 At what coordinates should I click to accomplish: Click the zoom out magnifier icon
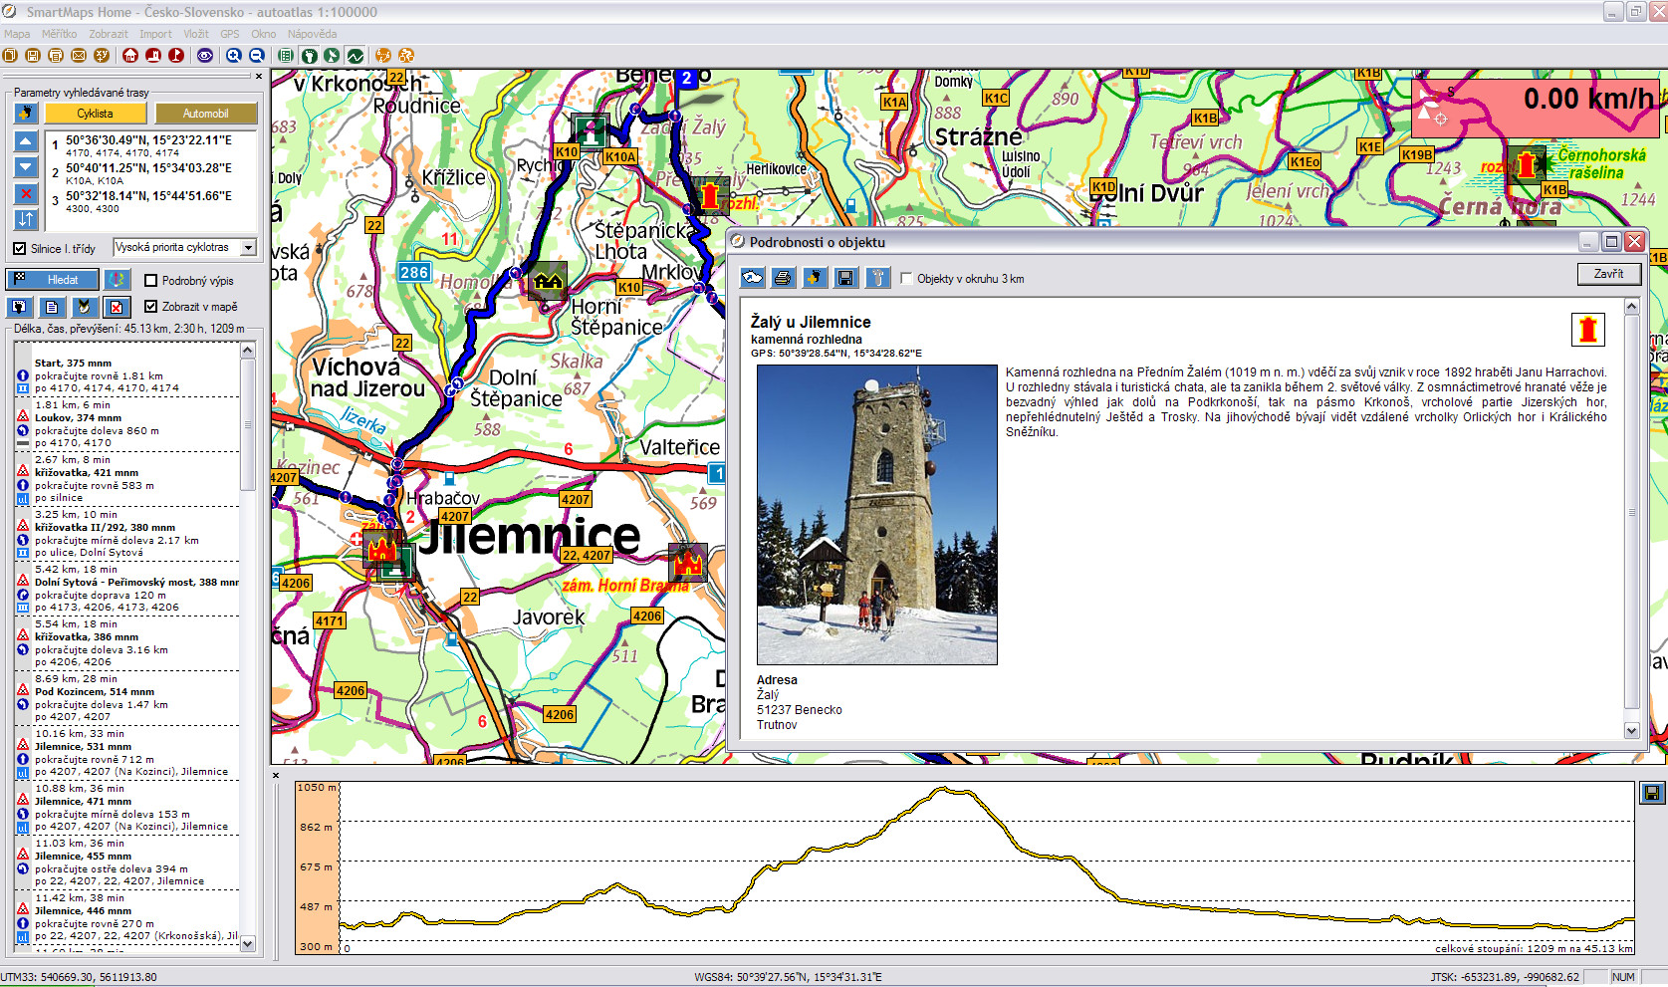(x=257, y=56)
